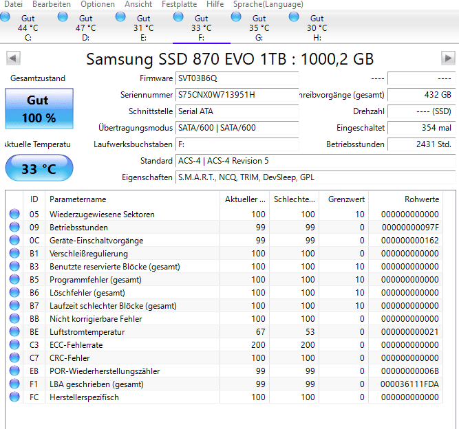Select raw value '00036111FDA'
Image resolution: width=459 pixels, height=429 pixels.
[409, 384]
